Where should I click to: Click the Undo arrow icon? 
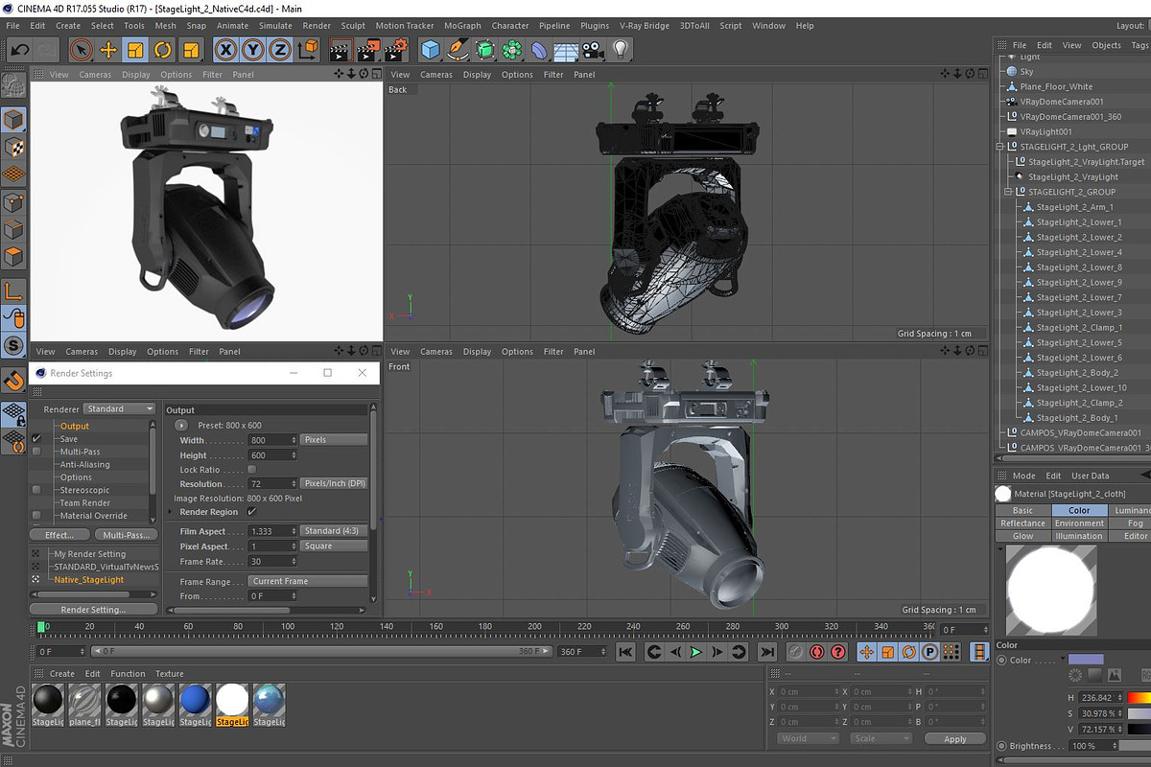pos(19,49)
